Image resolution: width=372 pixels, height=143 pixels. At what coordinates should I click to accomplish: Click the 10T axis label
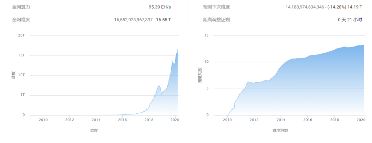click(22, 75)
